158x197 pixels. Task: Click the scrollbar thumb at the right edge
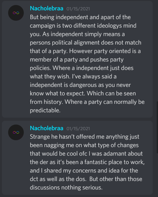click(157, 127)
